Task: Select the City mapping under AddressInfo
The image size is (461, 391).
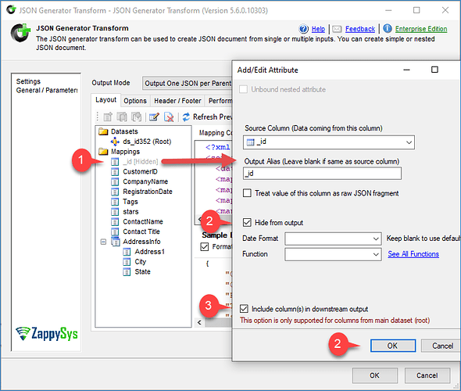Action: (x=140, y=262)
